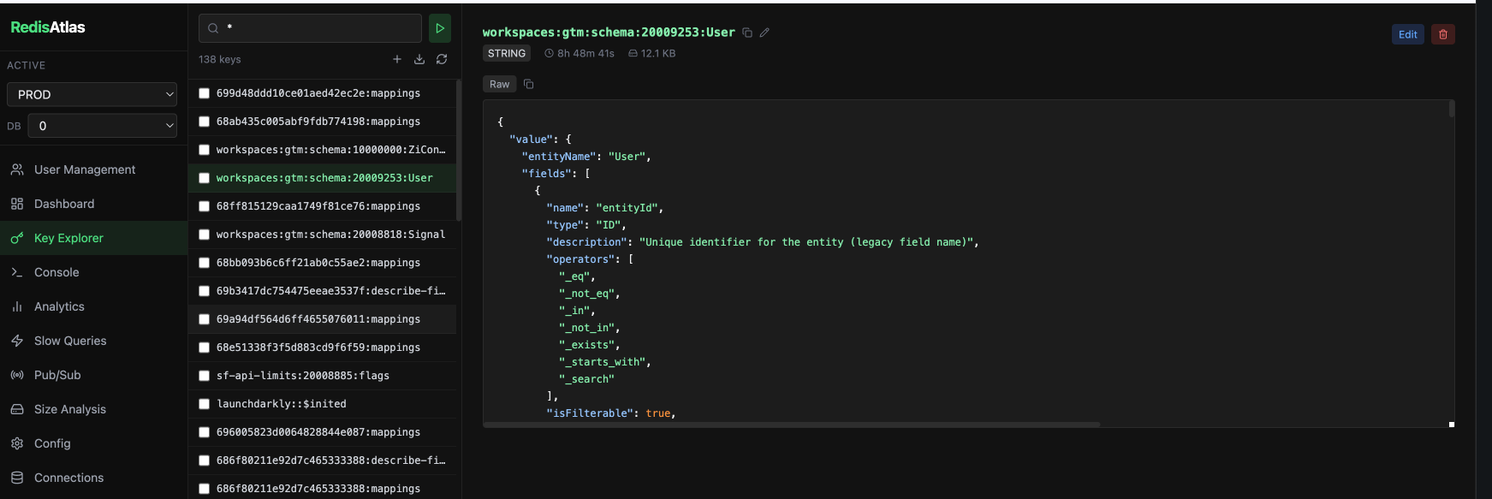Go to Dashboard
The width and height of the screenshot is (1492, 499).
pos(93,204)
